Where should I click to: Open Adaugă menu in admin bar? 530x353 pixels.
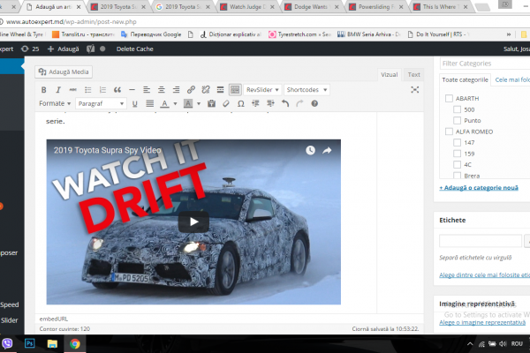pyautogui.click(x=64, y=49)
